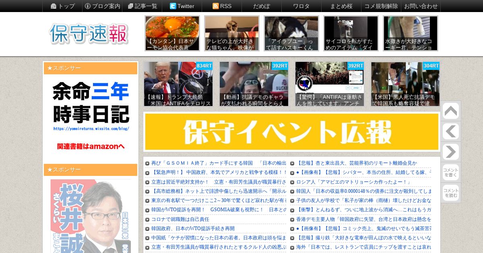The width and height of the screenshot is (483, 253).
Task: Open the corgi 水撒き thumbnail article
Action: coord(411,33)
